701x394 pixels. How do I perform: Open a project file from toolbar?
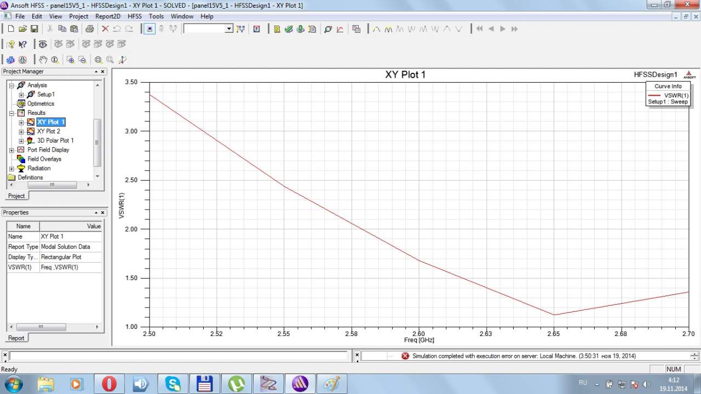point(22,28)
